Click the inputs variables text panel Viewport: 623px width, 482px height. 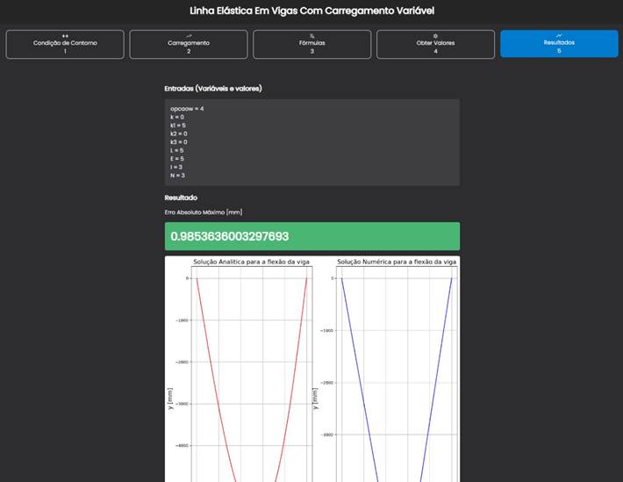click(311, 141)
